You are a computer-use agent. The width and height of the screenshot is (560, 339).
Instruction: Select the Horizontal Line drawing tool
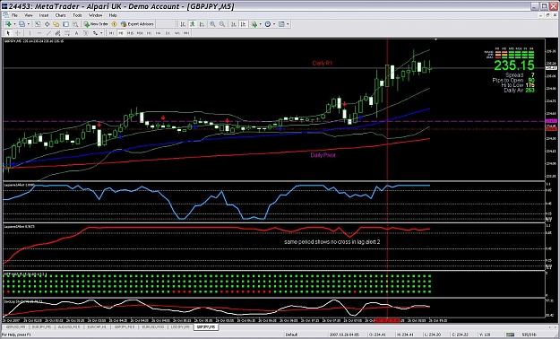tap(39, 33)
